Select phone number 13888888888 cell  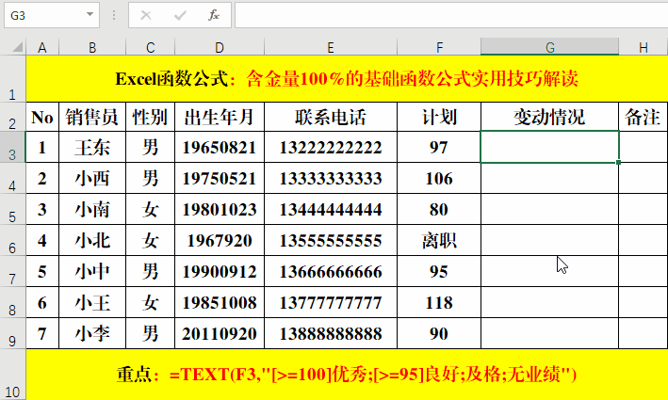pos(331,333)
